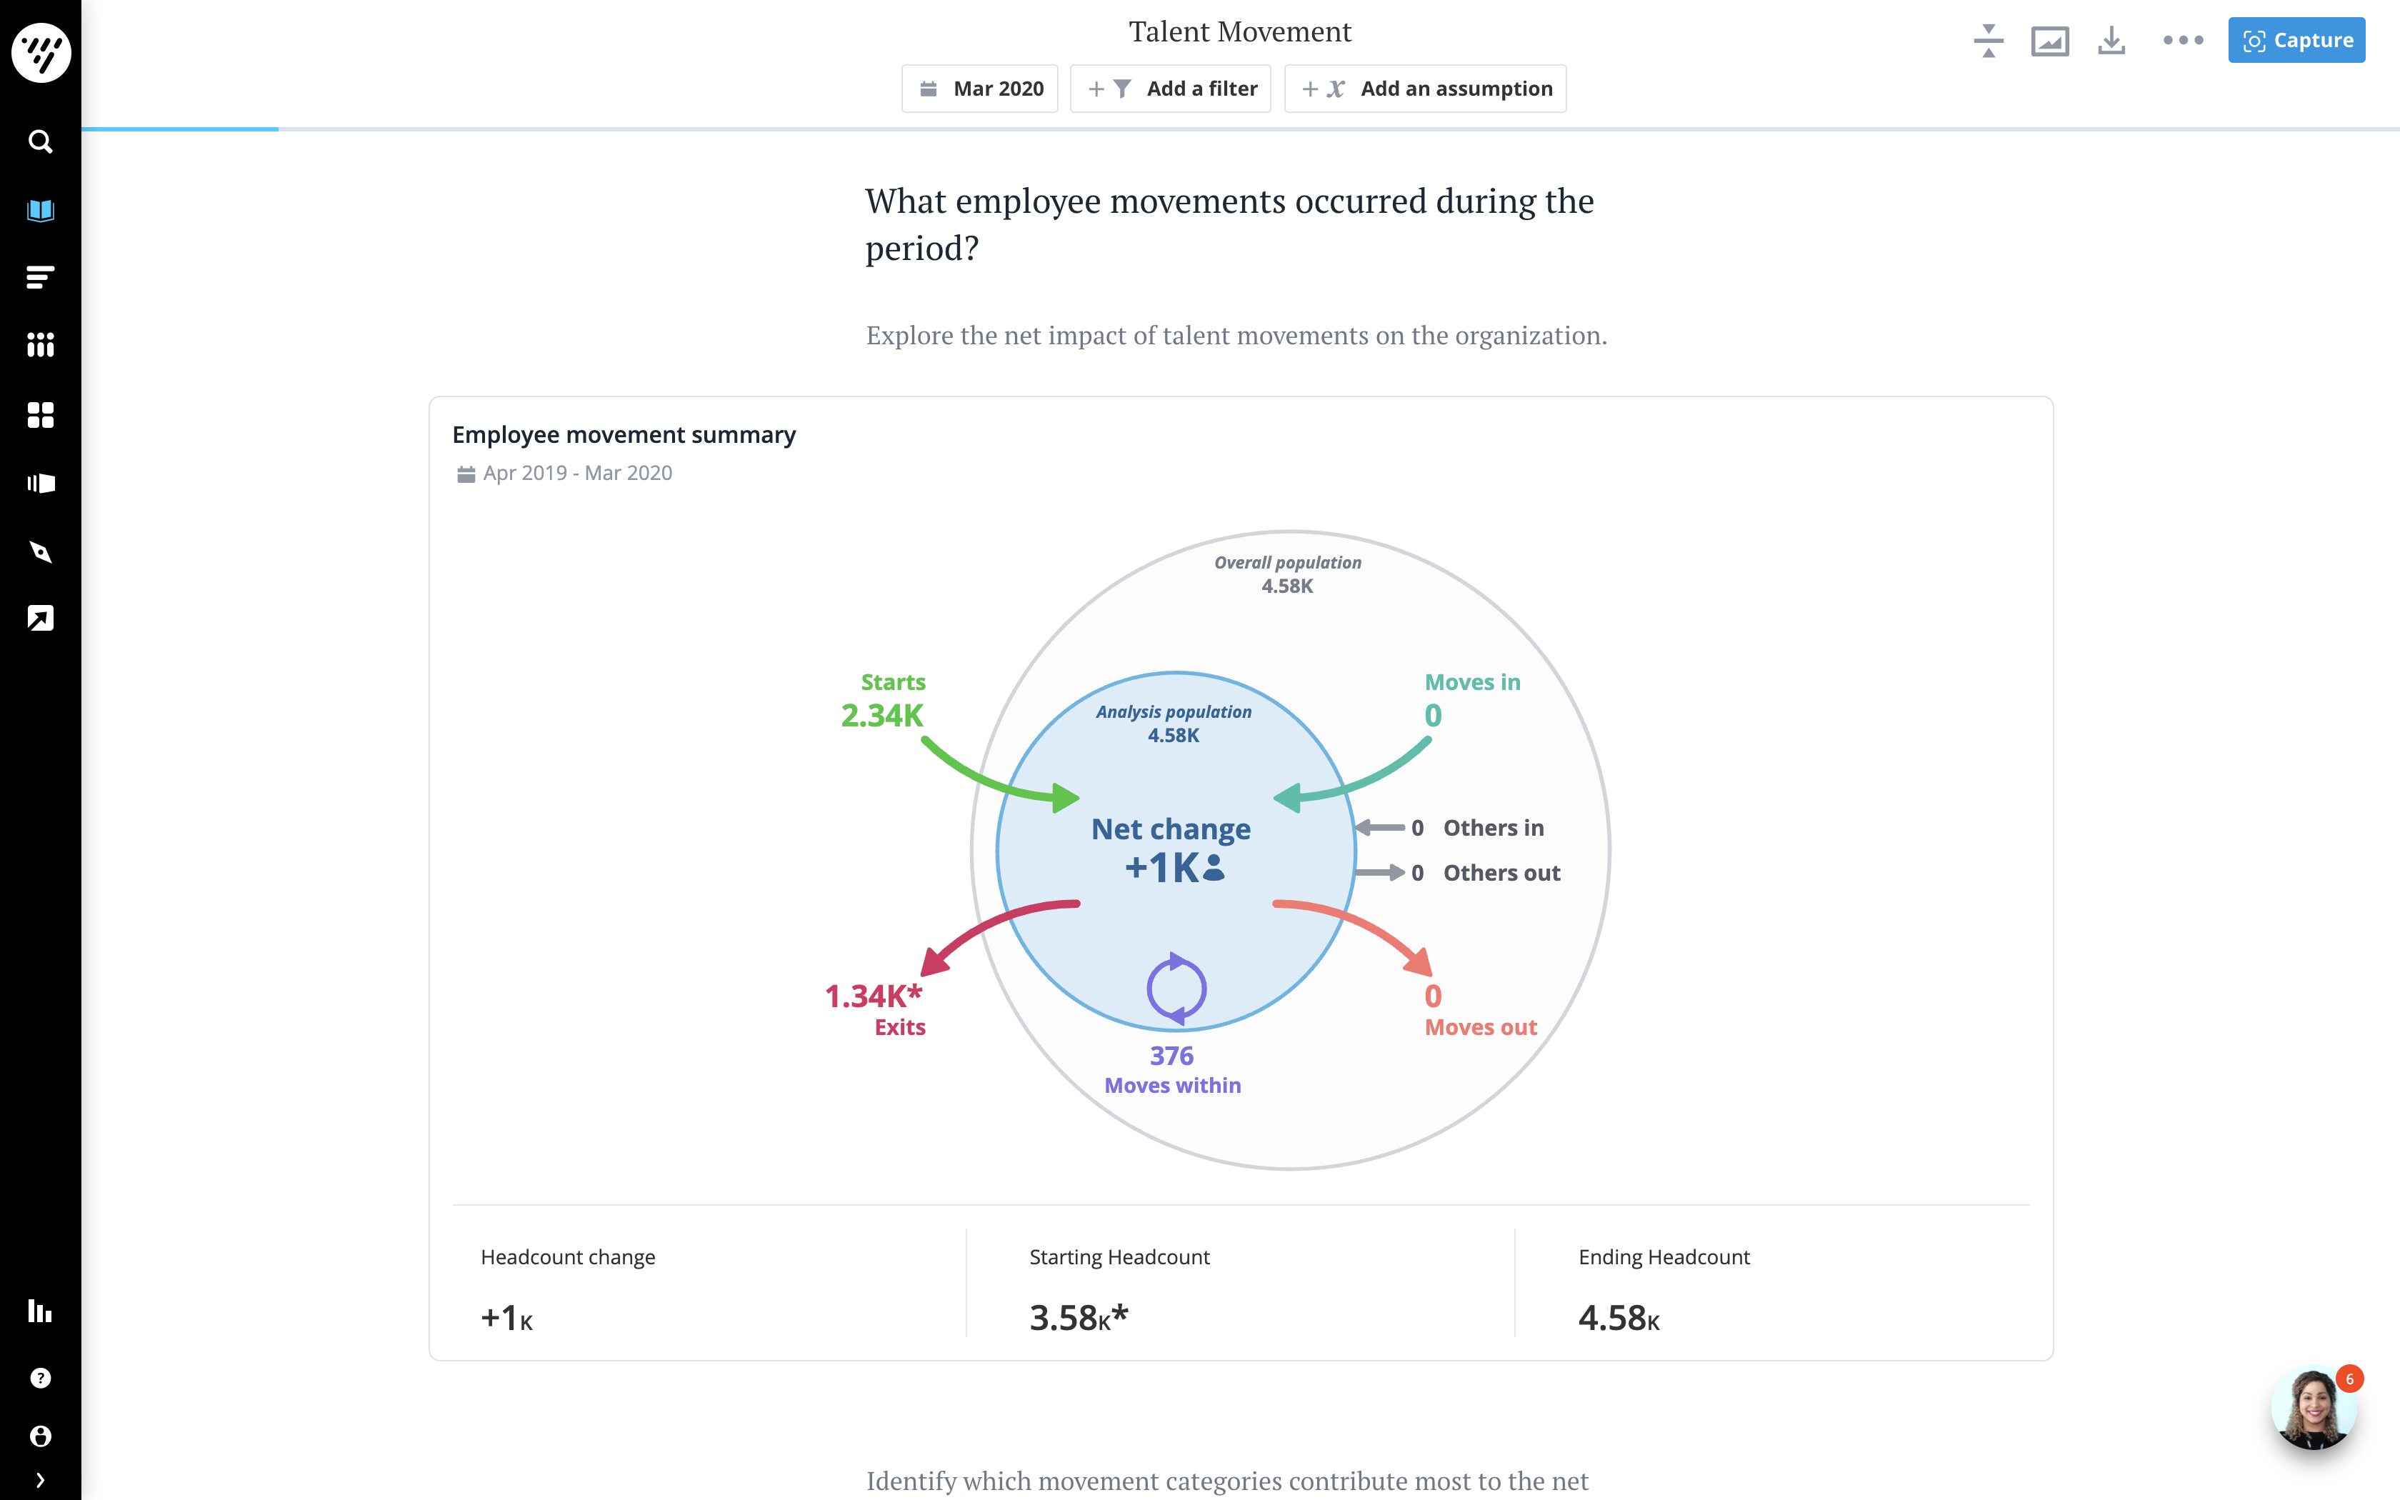Screen dimensions: 2400x1500
Task: Select the Moves within 376 value
Action: 1171,1056
